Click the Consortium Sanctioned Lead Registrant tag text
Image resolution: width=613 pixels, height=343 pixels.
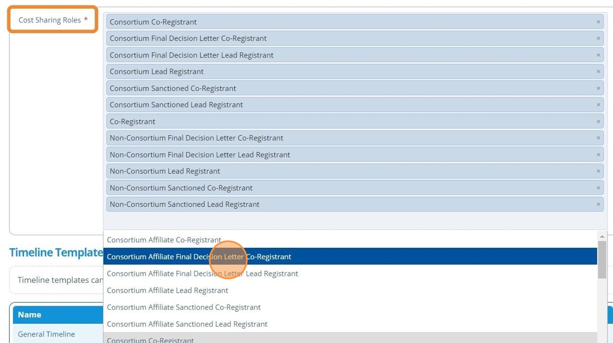(176, 104)
